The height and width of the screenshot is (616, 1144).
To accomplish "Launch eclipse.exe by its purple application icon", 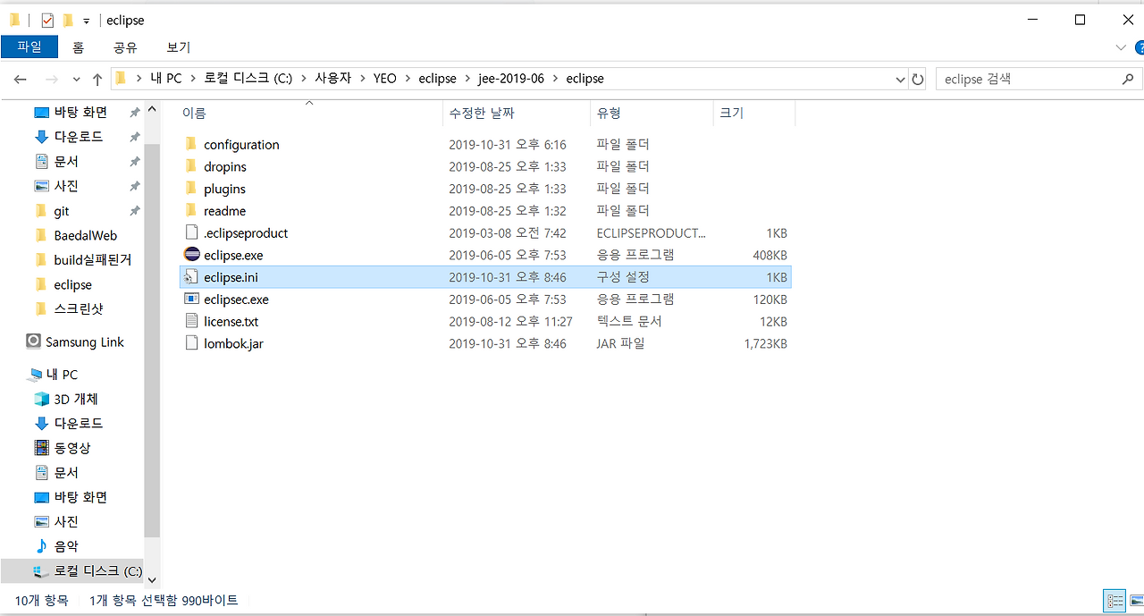I will coord(191,255).
